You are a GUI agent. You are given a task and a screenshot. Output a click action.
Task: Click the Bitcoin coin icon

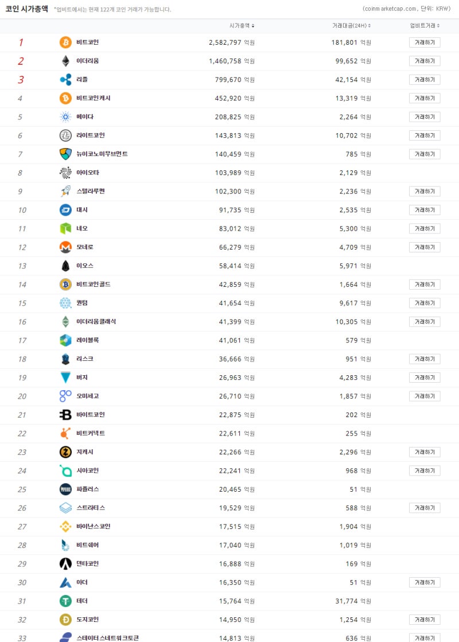(66, 42)
